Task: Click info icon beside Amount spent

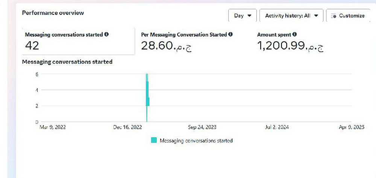Action: [294, 35]
